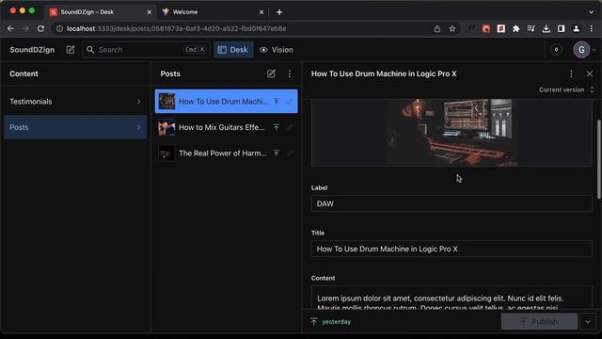Open browser downloads icon
The width and height of the screenshot is (602, 339).
click(546, 28)
